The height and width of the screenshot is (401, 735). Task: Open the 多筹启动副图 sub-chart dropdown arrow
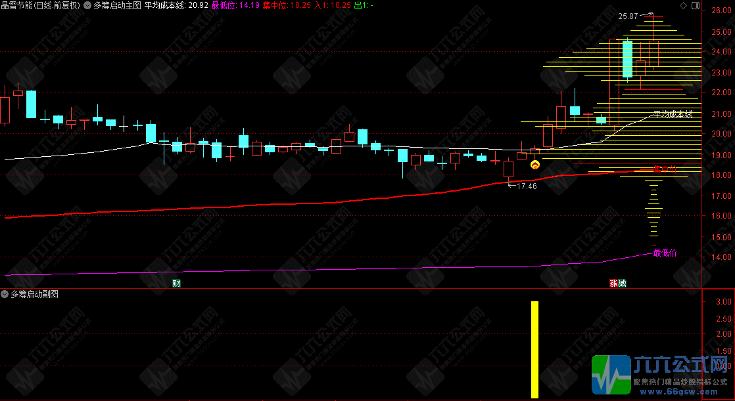(x=5, y=294)
